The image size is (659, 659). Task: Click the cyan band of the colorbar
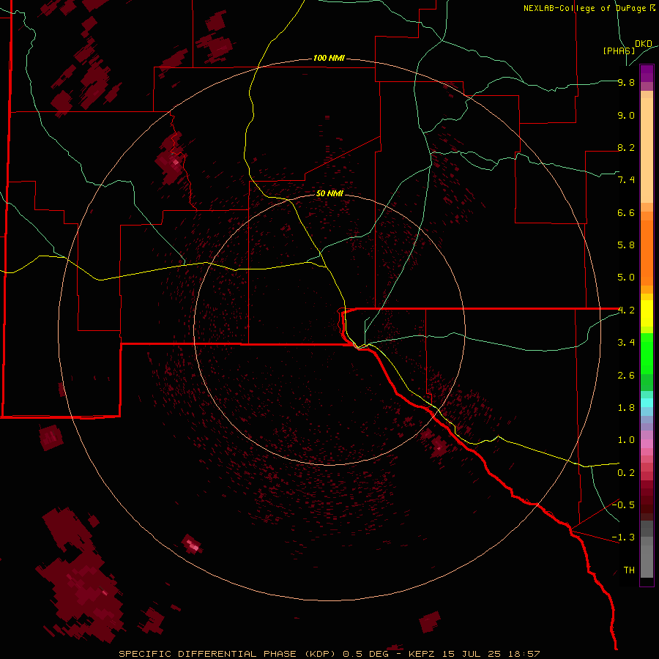point(647,403)
